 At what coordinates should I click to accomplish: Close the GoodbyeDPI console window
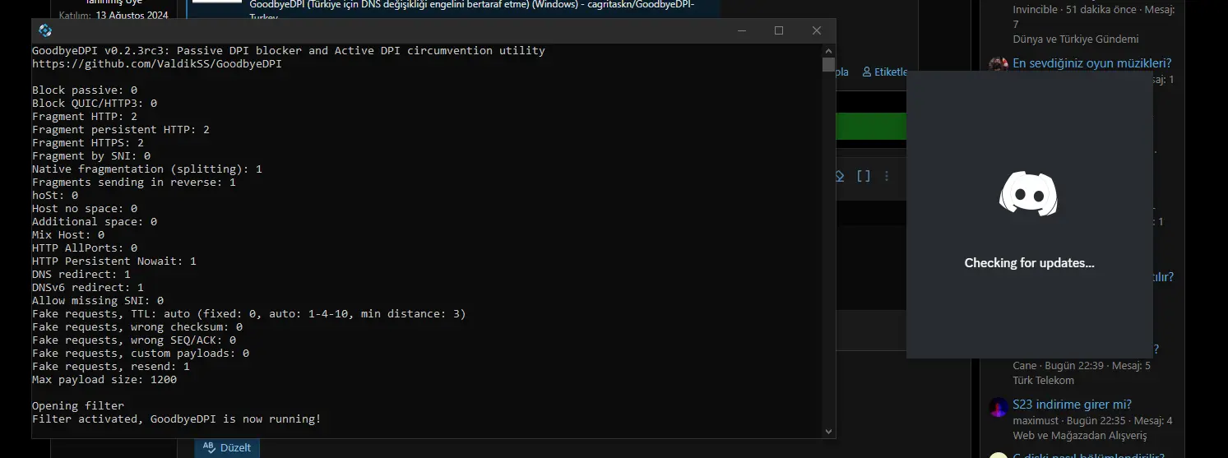[x=817, y=30]
